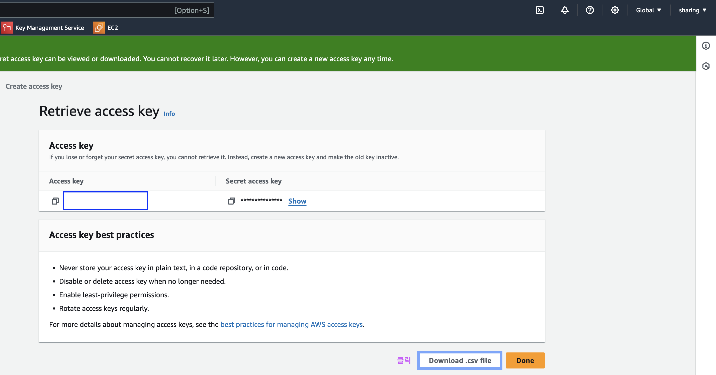The width and height of the screenshot is (716, 375).
Task: Open the settings gear icon
Action: pos(614,10)
